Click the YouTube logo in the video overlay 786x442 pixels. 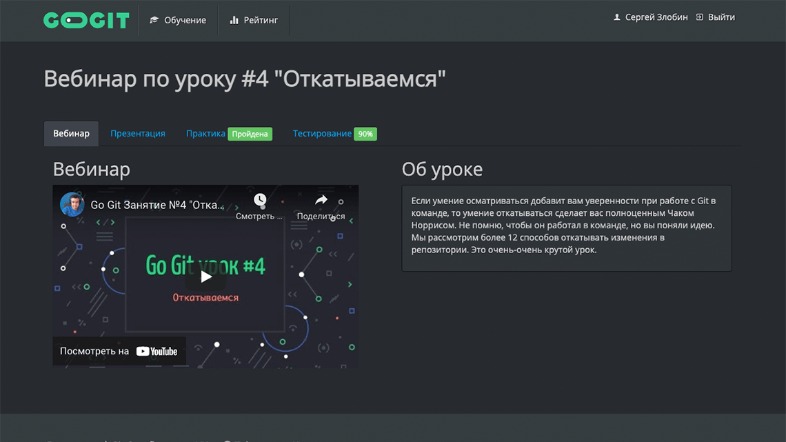click(x=156, y=350)
